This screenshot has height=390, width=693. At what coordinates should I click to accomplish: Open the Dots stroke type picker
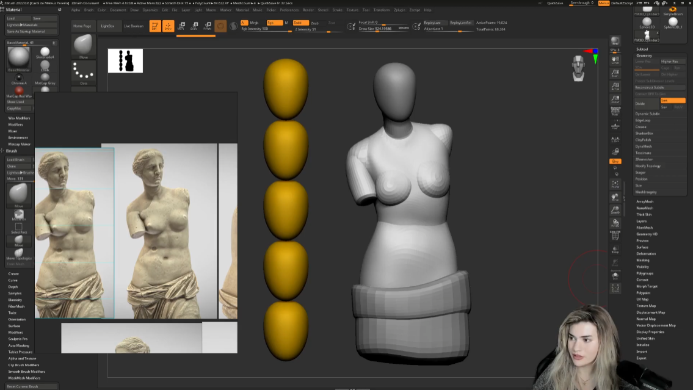[83, 73]
